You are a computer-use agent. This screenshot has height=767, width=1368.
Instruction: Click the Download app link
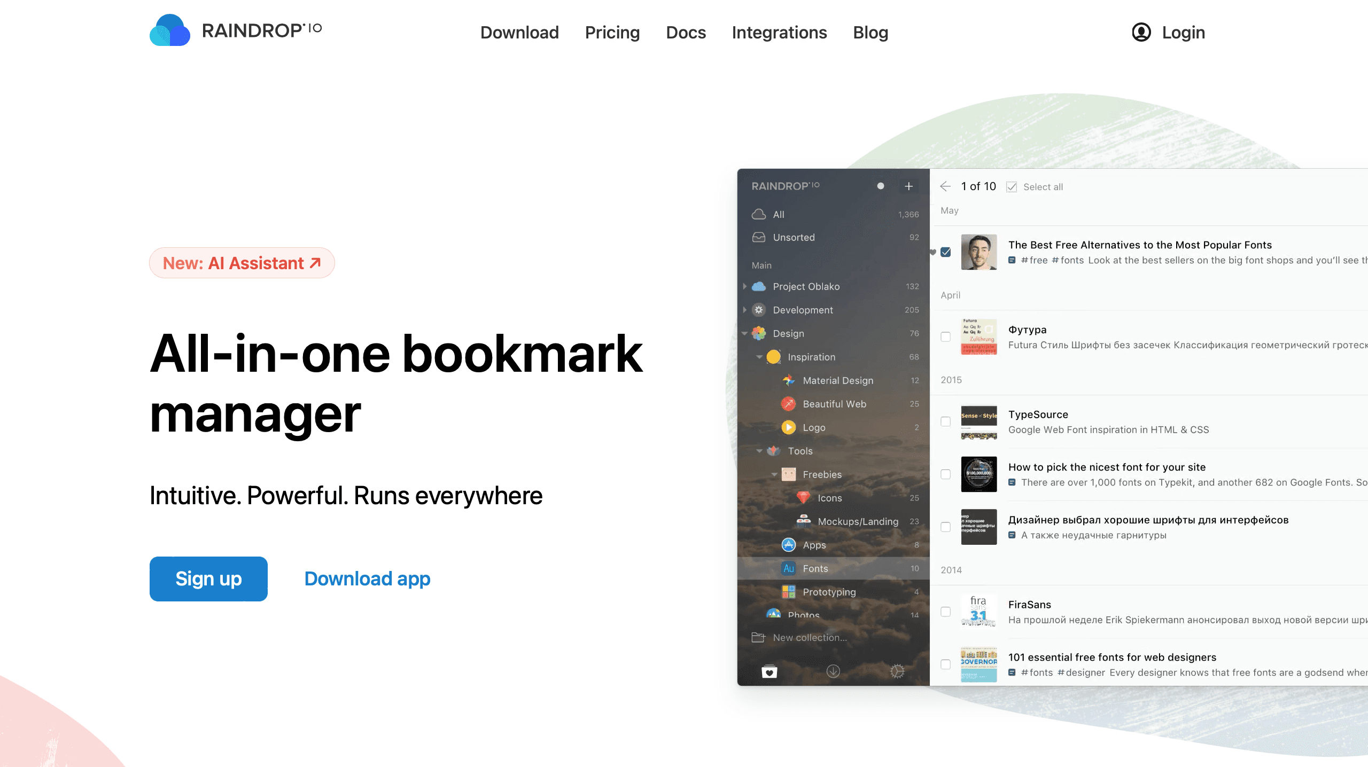[x=367, y=579]
